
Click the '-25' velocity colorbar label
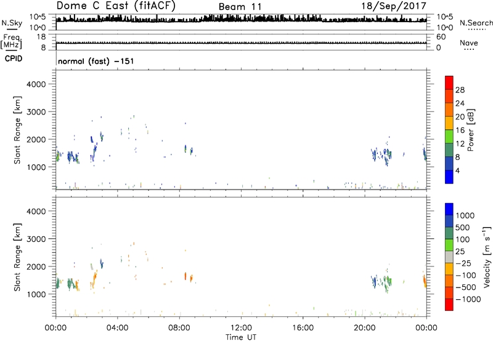[463, 263]
